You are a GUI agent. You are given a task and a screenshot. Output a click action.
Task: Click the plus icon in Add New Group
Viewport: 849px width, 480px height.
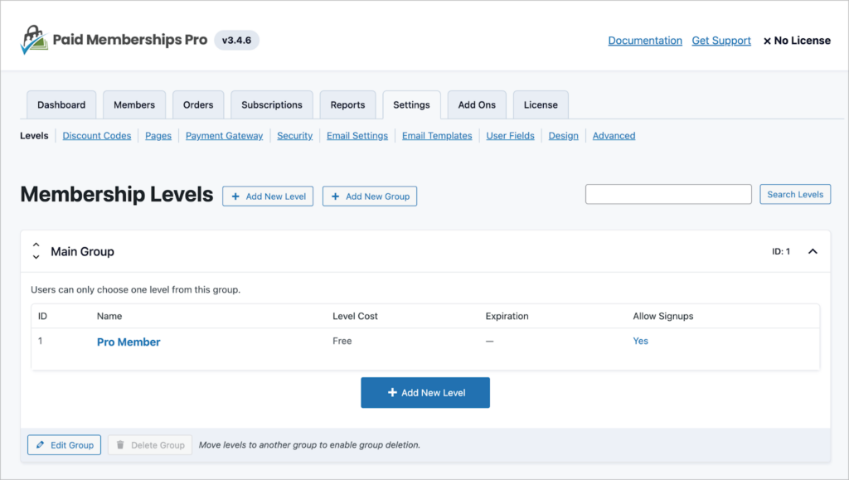click(335, 196)
